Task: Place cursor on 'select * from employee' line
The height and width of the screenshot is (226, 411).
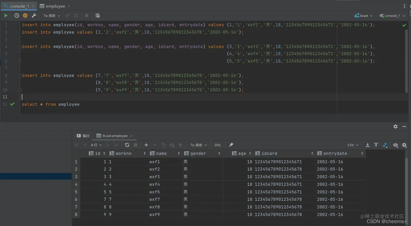Action: tap(51, 104)
